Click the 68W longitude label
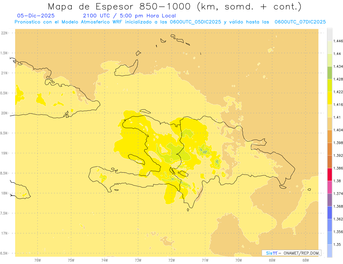 [x=306, y=260]
